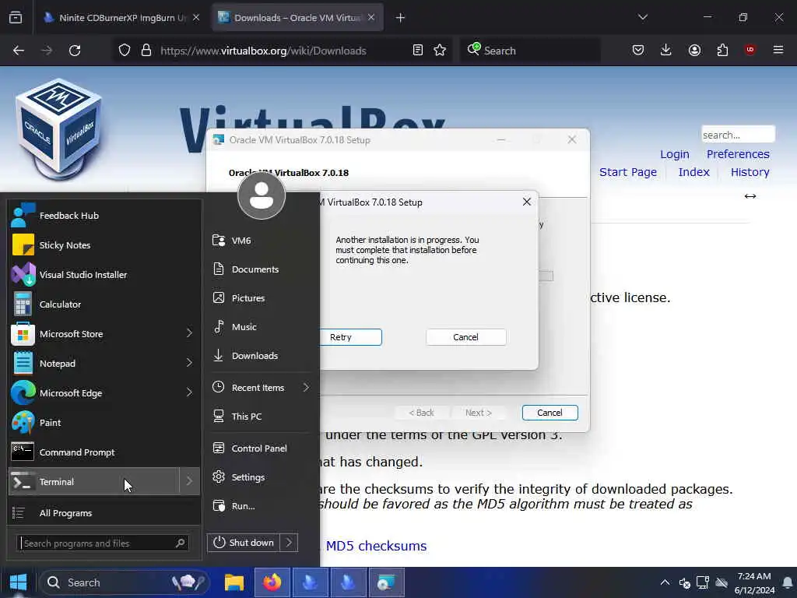This screenshot has height=598, width=797.
Task: Launch Calculator from the Start menu
Action: tap(104, 304)
